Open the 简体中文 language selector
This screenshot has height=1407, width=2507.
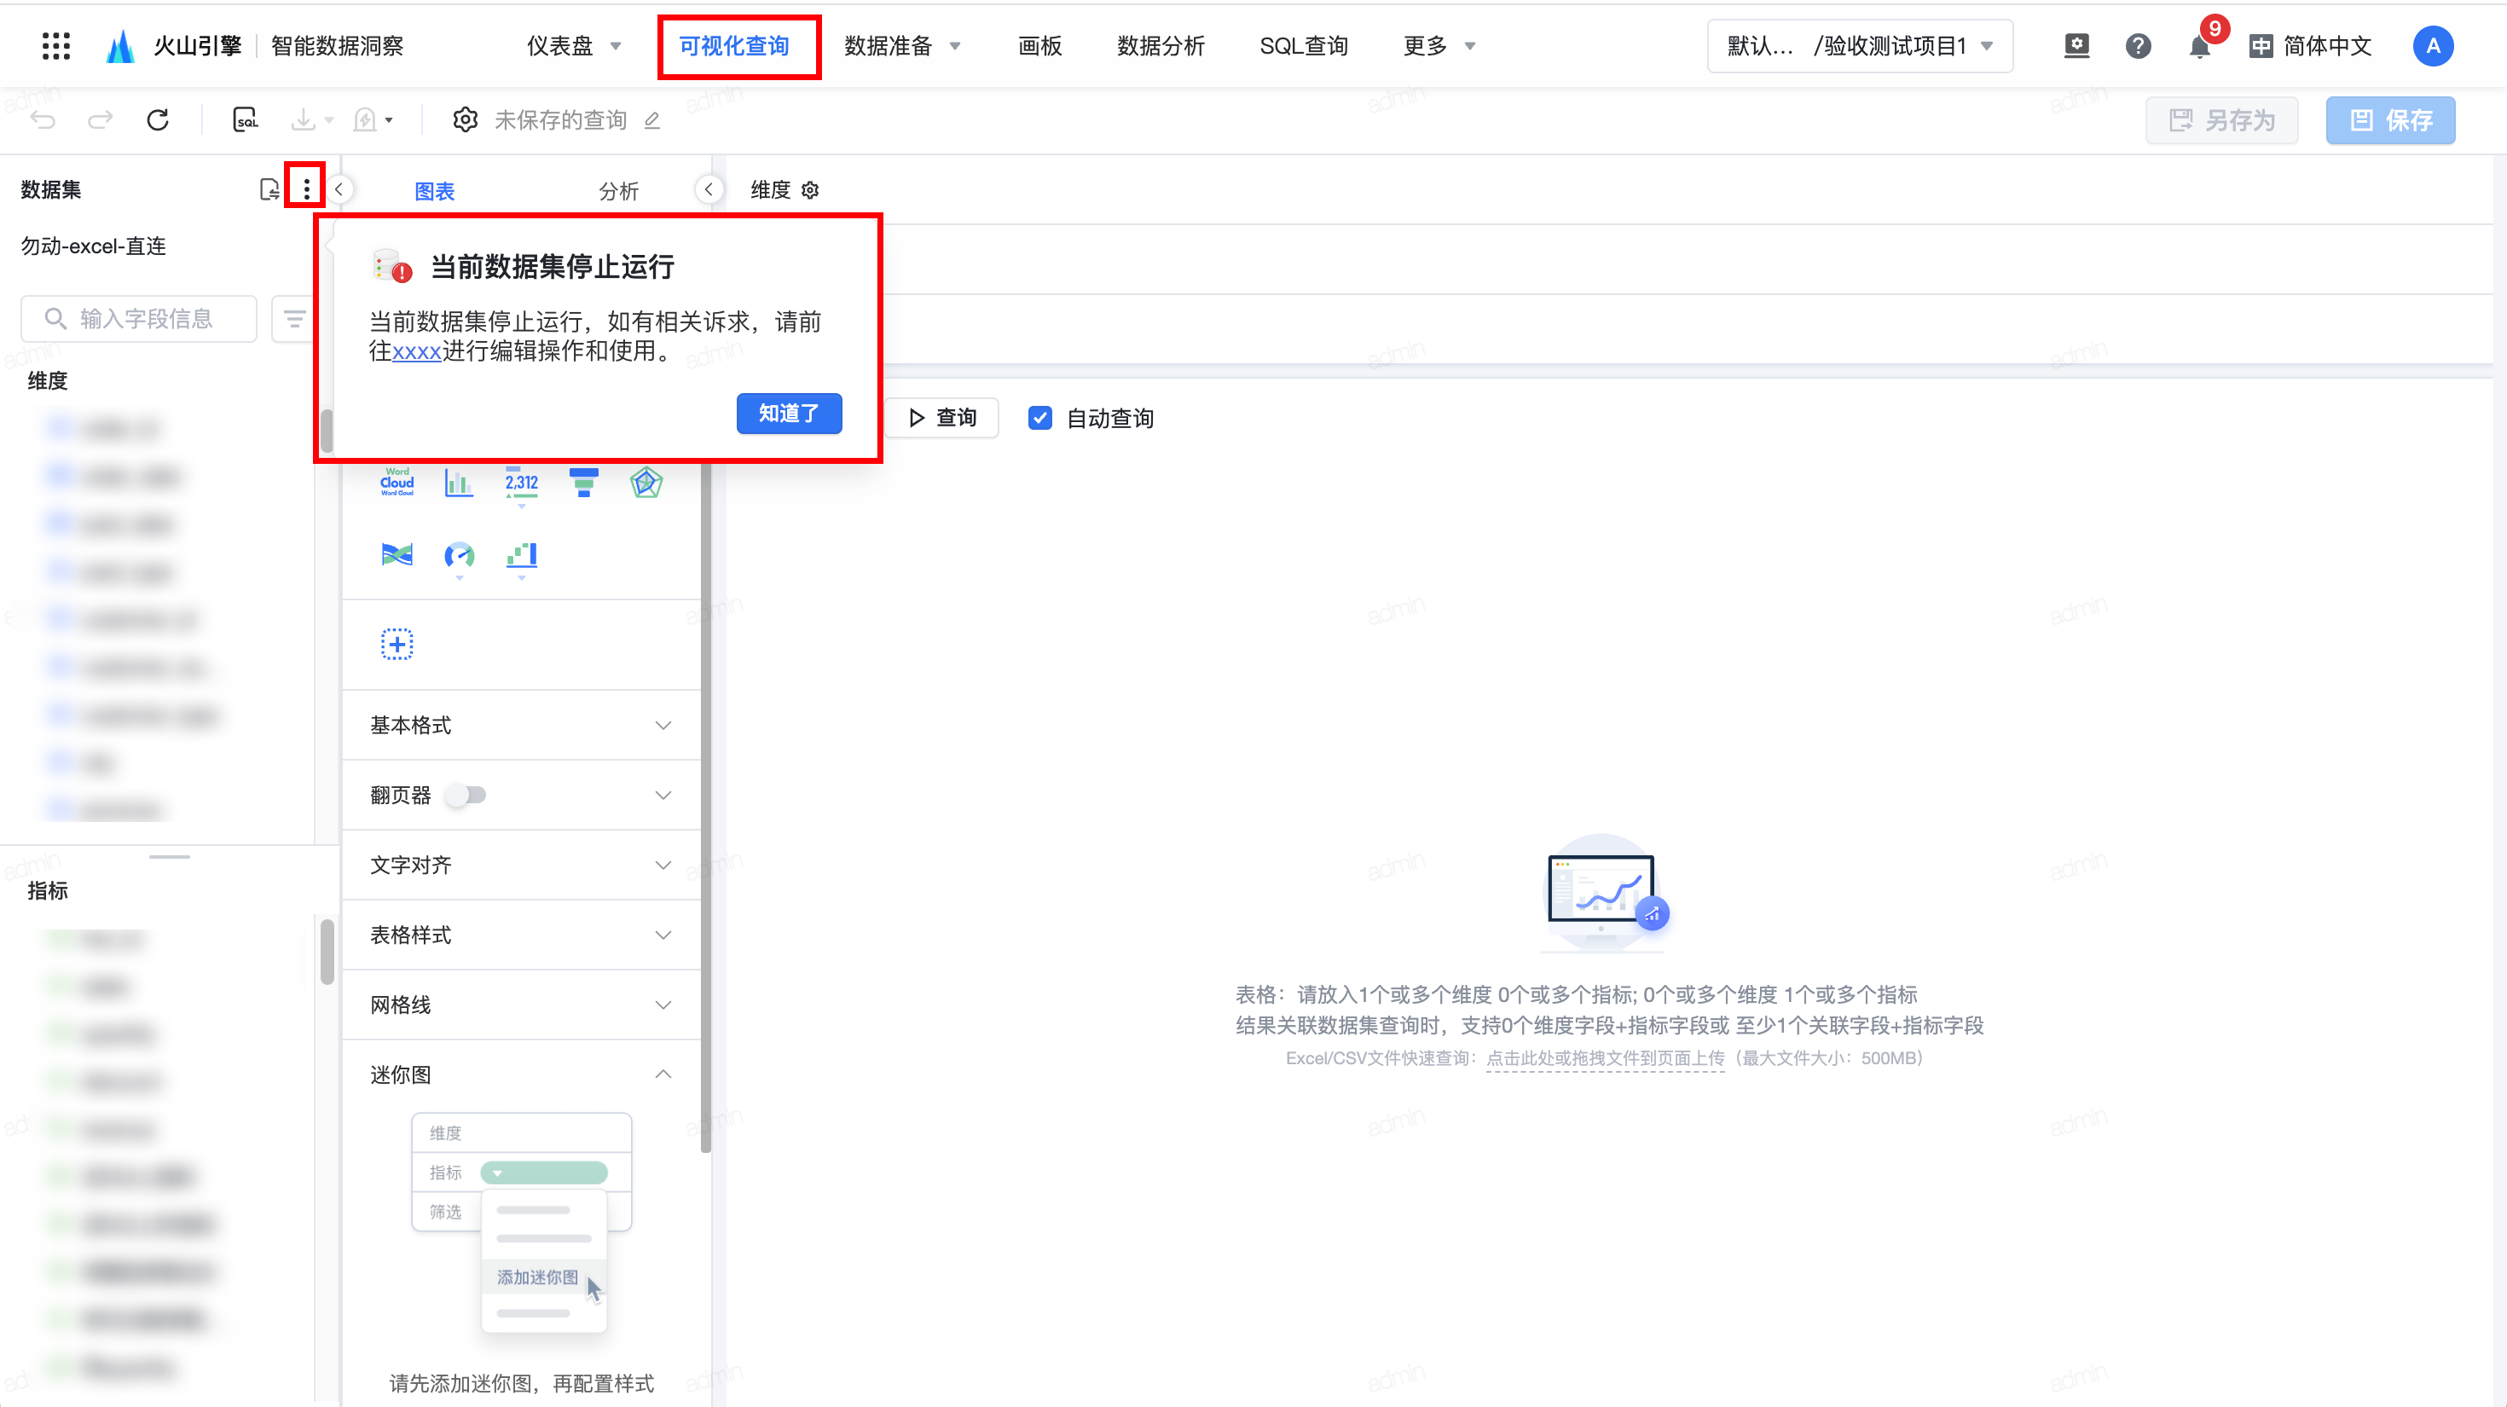pos(2309,46)
